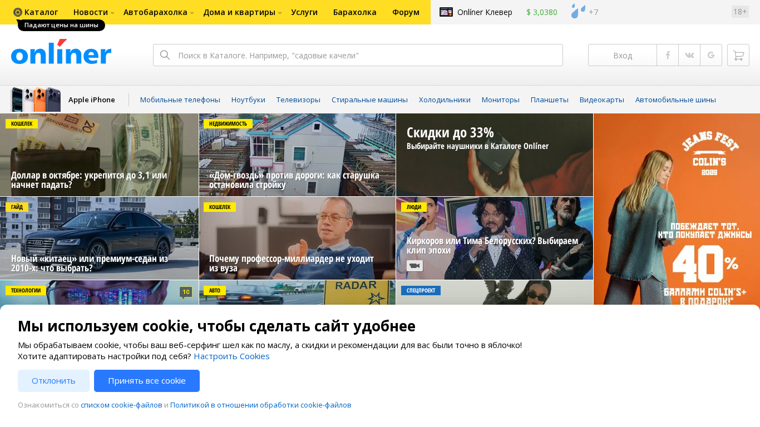Go to Автомобильные шины category
The width and height of the screenshot is (760, 427).
pos(675,100)
